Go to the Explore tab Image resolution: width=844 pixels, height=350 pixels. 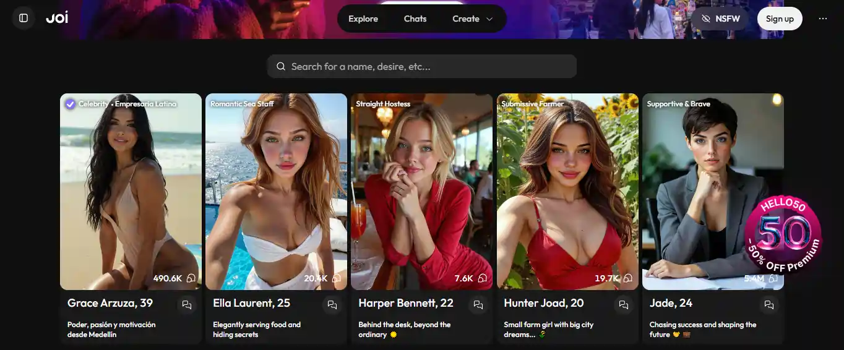point(363,19)
